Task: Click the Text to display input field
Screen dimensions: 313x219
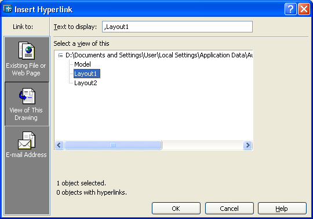Action: tap(177, 27)
